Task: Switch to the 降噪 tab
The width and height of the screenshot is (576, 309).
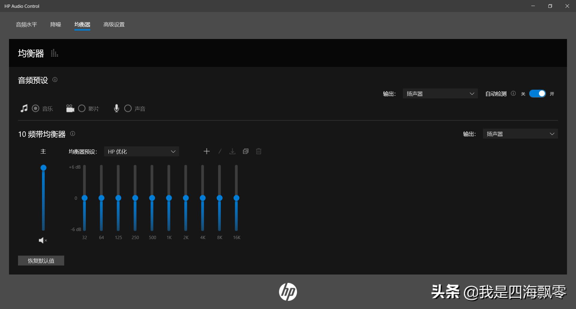Action: click(x=56, y=25)
